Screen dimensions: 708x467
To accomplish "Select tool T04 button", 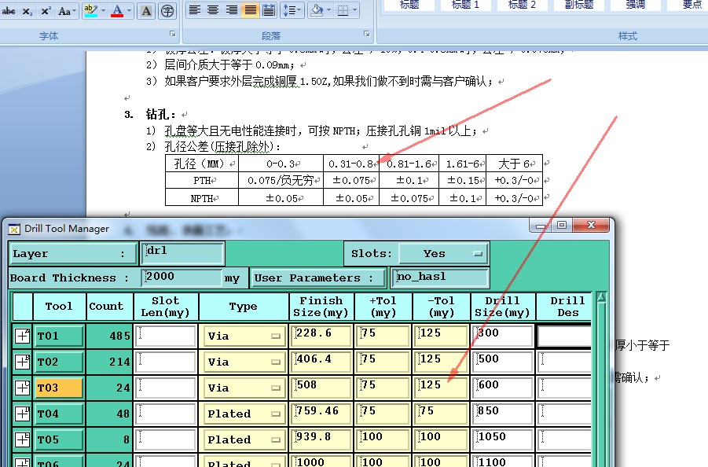I will (59, 414).
